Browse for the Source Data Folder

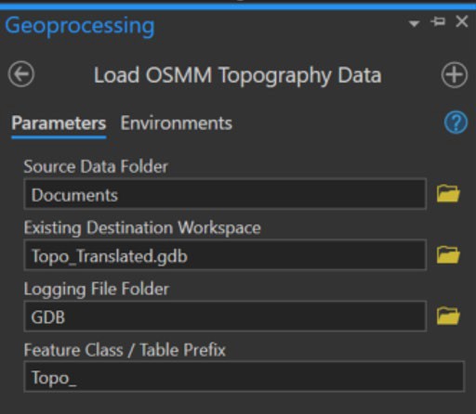coord(448,194)
